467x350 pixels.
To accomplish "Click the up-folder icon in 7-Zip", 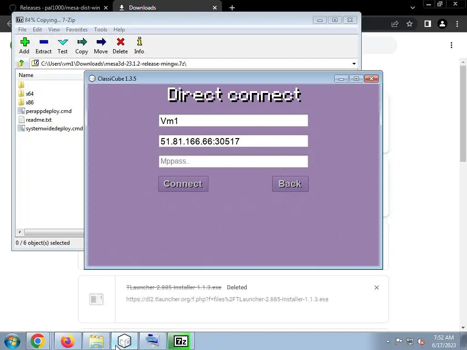I will click(x=21, y=63).
